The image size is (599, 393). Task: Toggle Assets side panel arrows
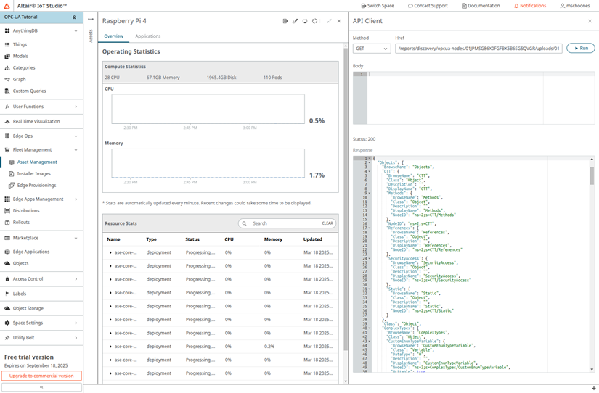pyautogui.click(x=91, y=19)
